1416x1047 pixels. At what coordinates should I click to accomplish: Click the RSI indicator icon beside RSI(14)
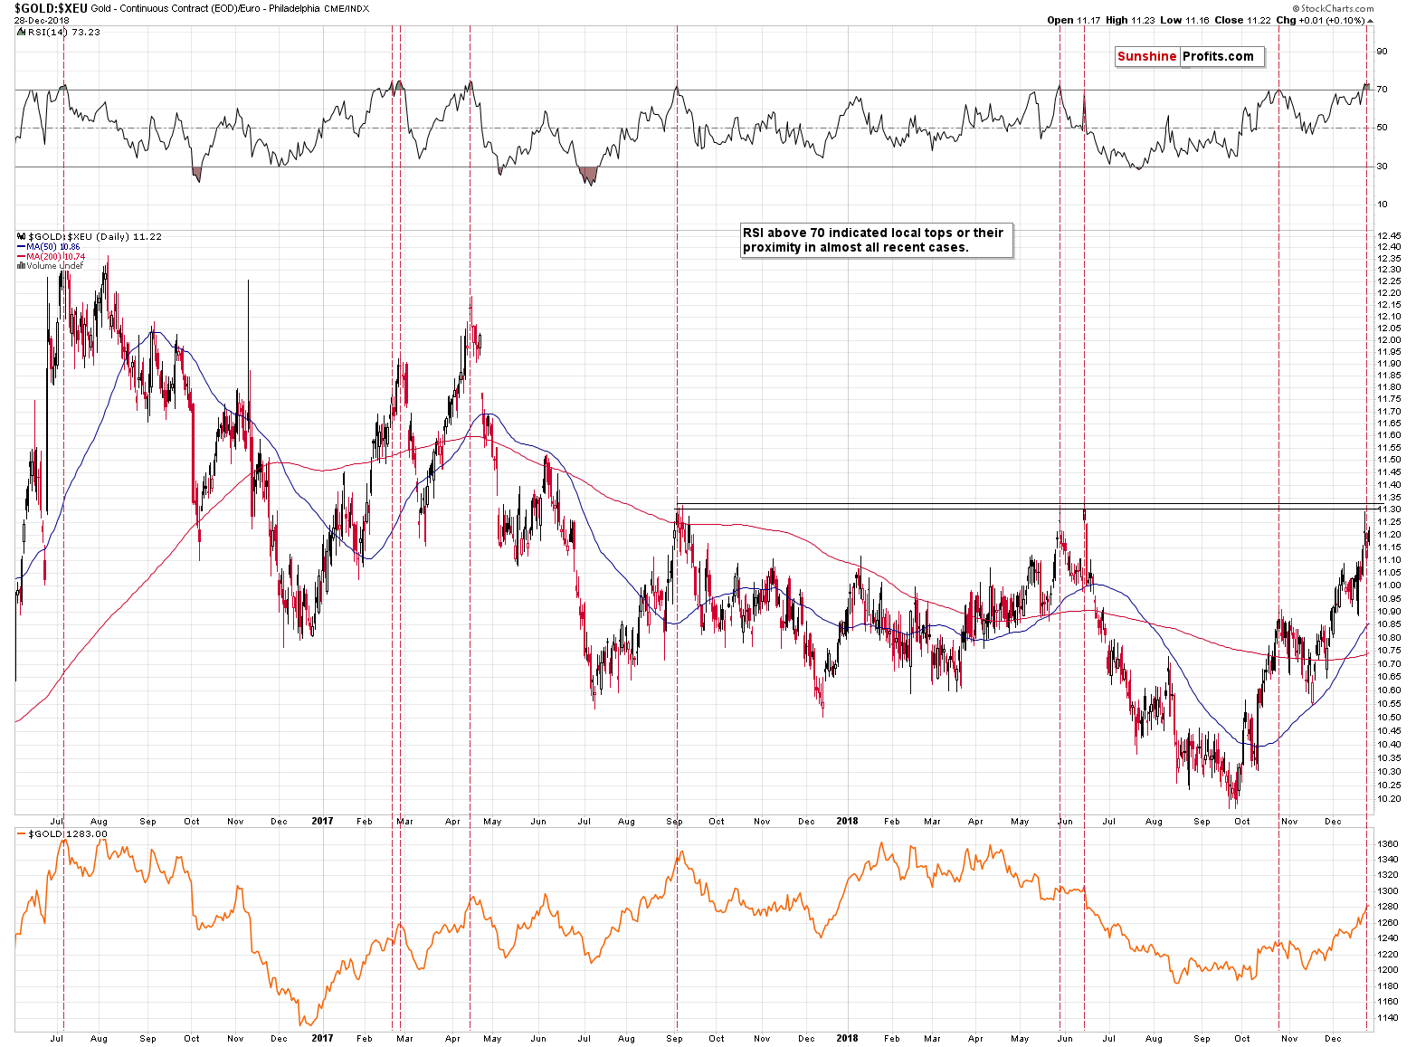(21, 32)
